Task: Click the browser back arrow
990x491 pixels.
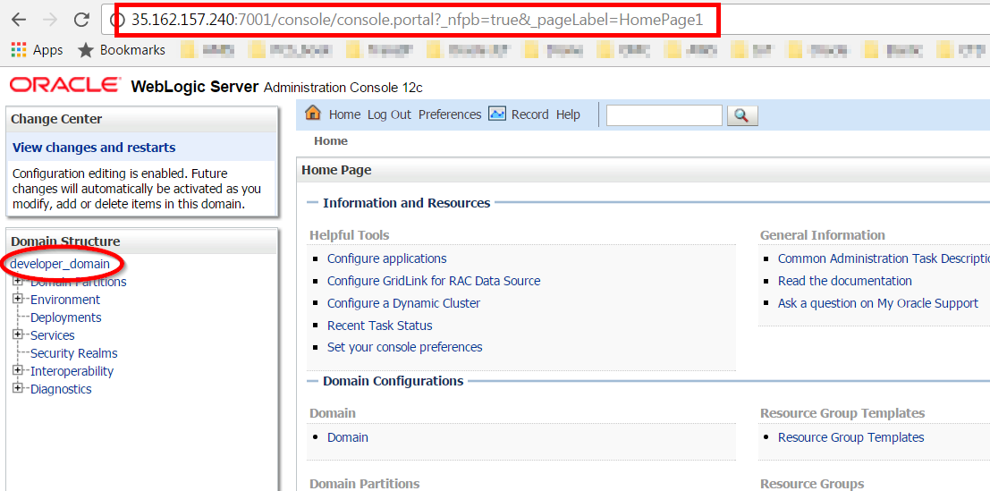Action: pos(18,20)
